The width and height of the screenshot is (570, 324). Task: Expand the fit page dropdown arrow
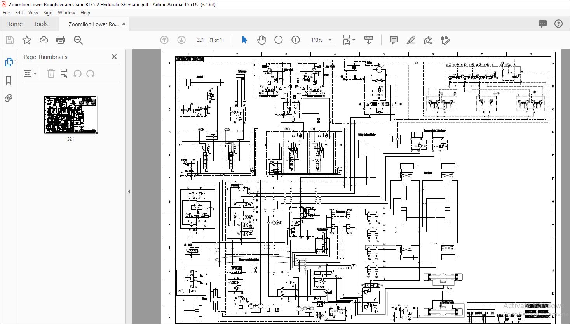354,40
